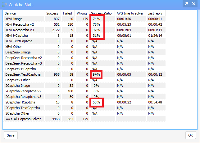Click the 00:00:12 last reply cell
Image resolution: width=200 pixels, height=143 pixels.
click(156, 74)
